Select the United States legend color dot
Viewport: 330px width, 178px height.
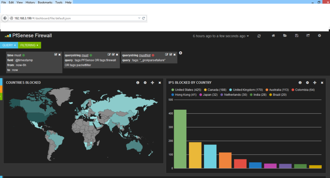172,90
